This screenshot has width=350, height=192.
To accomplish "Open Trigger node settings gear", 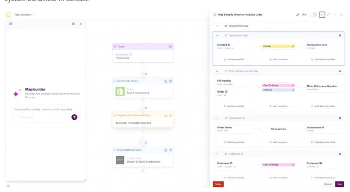I will click(x=170, y=47).
